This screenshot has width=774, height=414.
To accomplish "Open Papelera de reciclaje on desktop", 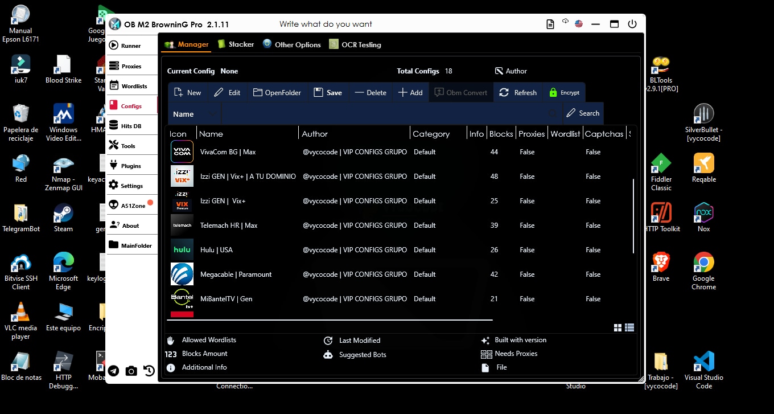I will (x=21, y=123).
